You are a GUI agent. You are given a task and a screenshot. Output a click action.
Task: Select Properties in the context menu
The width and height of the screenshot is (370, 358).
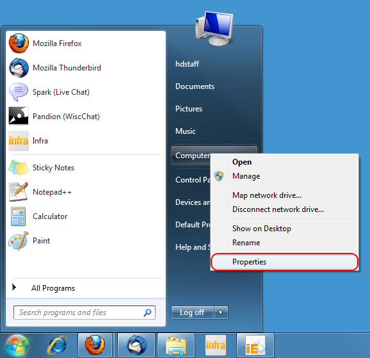click(x=284, y=262)
